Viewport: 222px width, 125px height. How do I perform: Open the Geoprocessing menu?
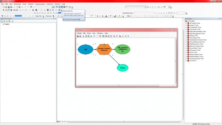(40, 4)
